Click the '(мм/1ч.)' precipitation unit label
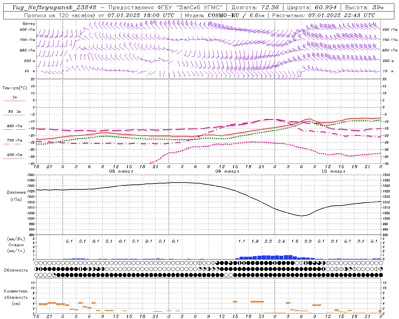This screenshot has height=319, width=399. point(16,251)
